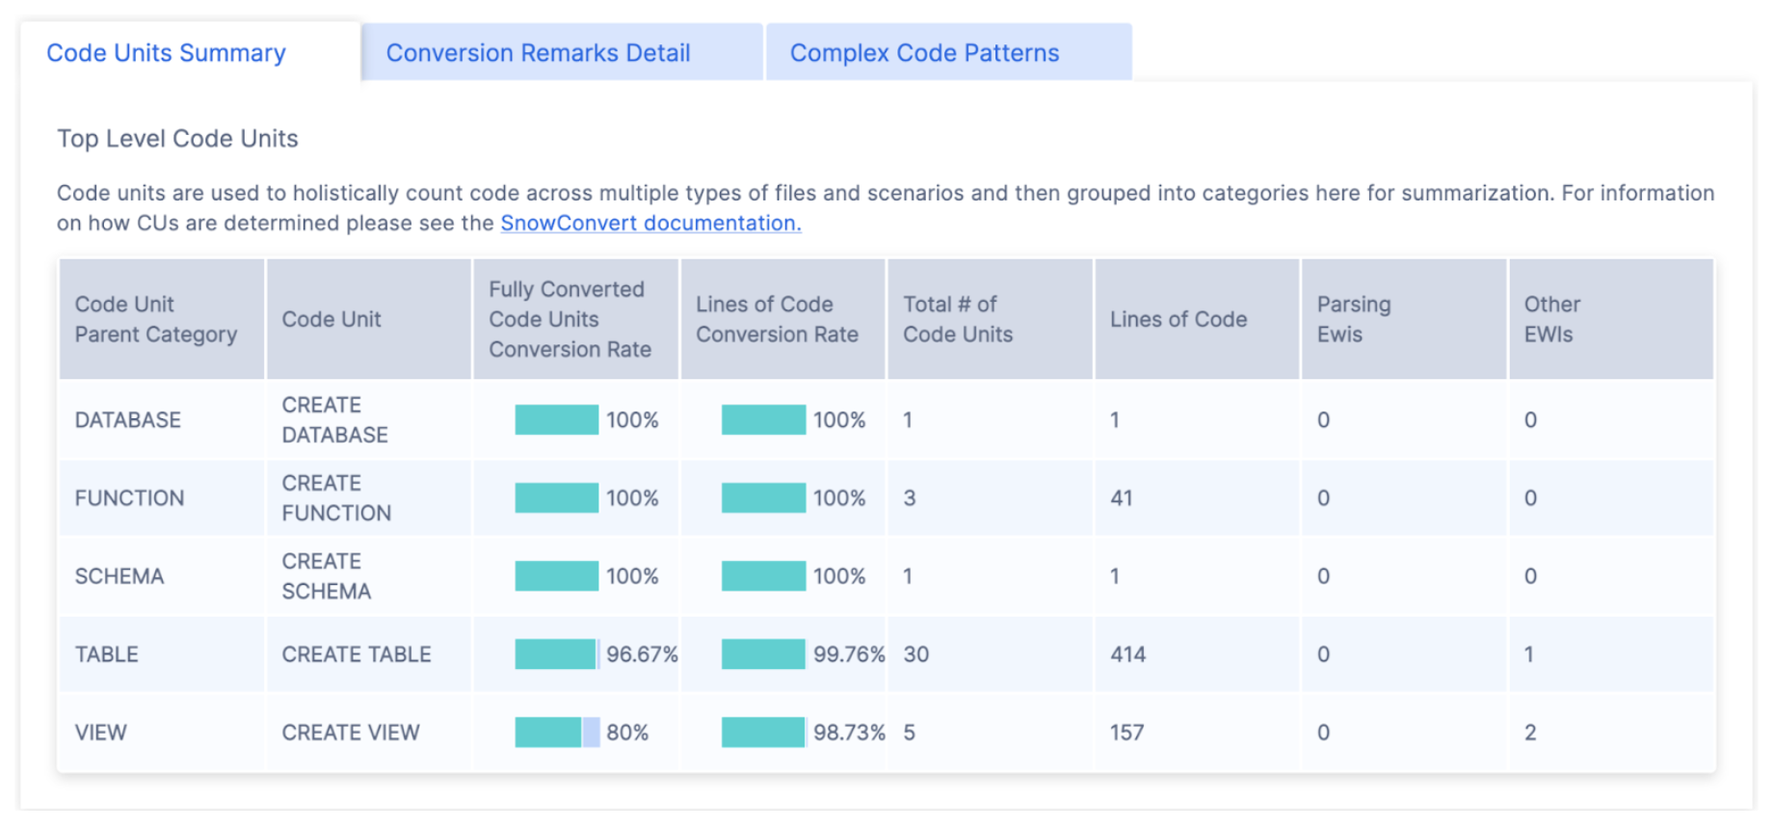The height and width of the screenshot is (829, 1775).
Task: Click the Code Unit Parent Category column header
Action: [156, 319]
